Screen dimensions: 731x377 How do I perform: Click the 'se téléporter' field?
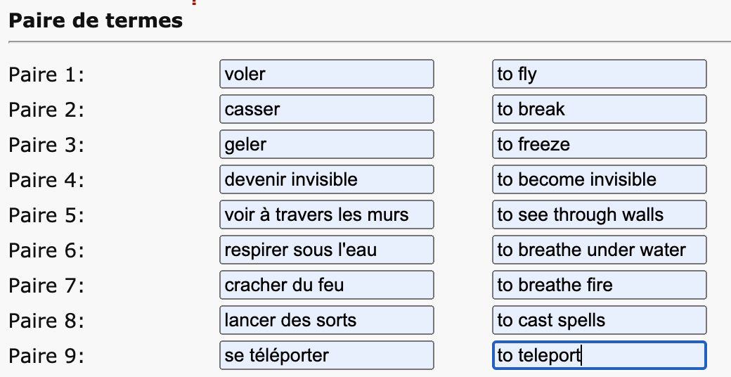(x=326, y=355)
